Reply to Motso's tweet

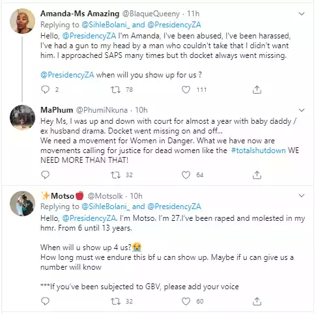click(x=45, y=301)
